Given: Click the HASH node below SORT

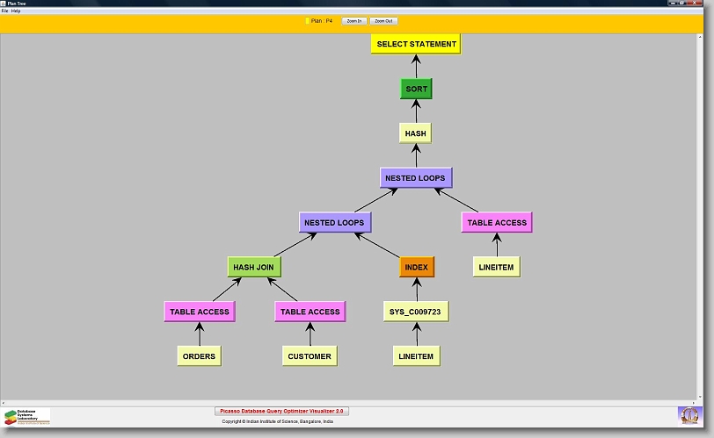Looking at the screenshot, I should [x=416, y=133].
